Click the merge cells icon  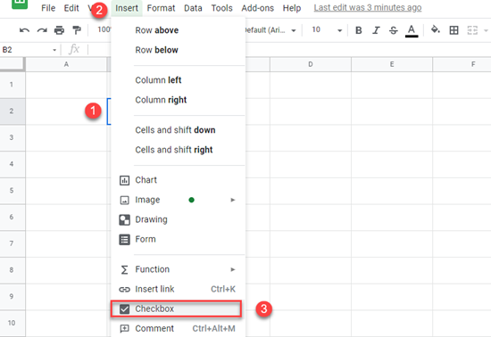click(x=472, y=30)
